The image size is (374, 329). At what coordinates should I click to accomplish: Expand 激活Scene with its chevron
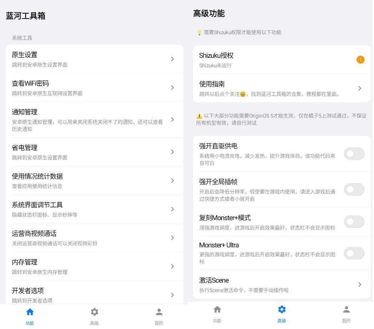click(x=360, y=284)
